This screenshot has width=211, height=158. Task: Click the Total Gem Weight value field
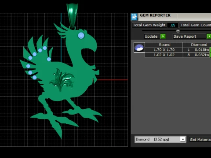click(173, 25)
